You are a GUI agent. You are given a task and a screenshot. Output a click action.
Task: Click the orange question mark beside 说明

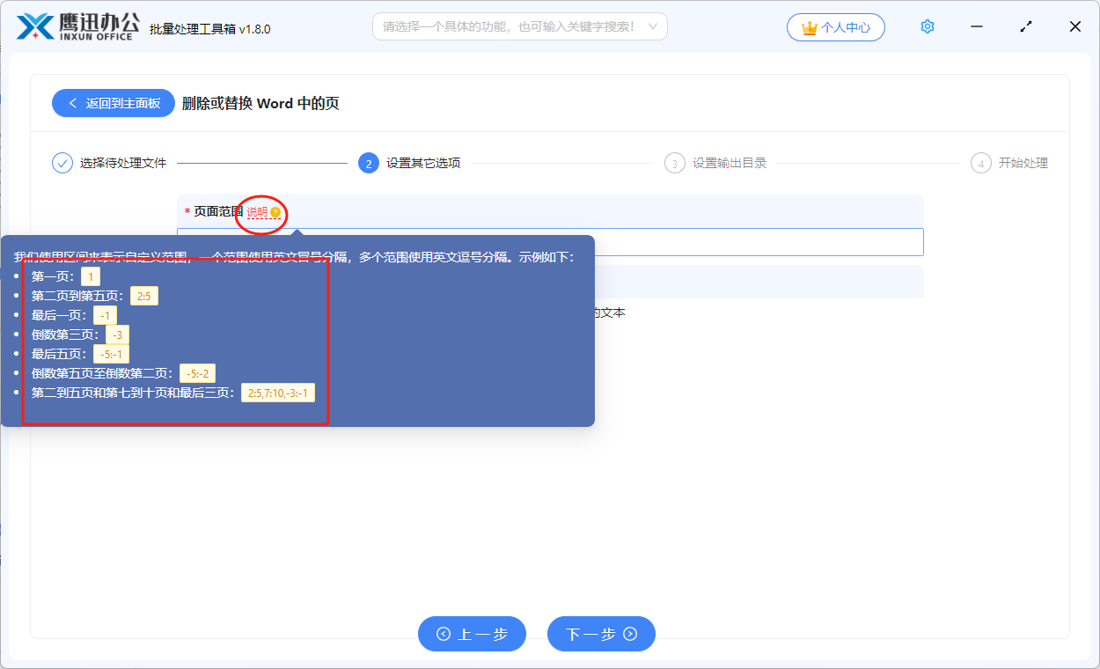click(x=275, y=213)
